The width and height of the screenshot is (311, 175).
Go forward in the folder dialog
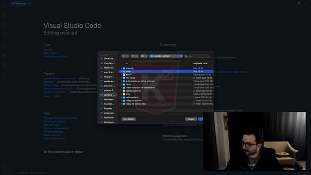pyautogui.click(x=127, y=56)
